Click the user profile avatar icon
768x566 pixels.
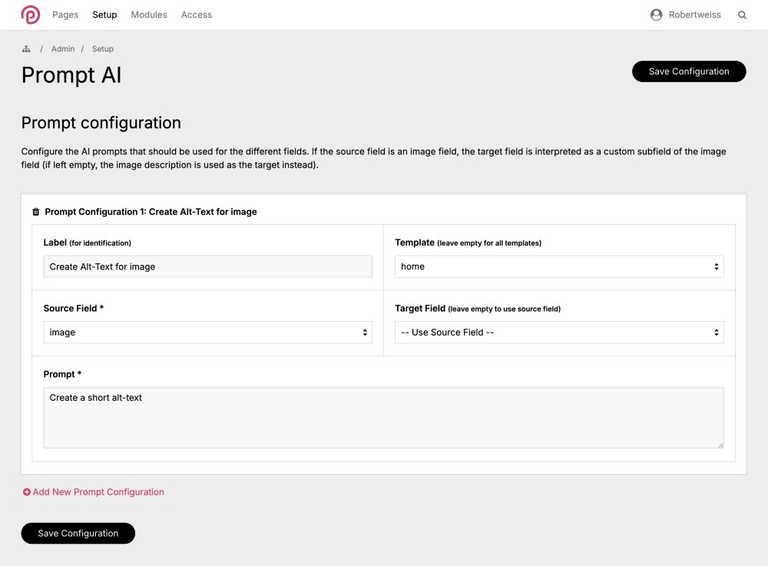click(656, 15)
